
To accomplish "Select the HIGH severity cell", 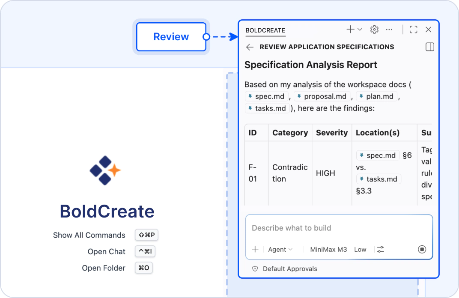I will (332, 173).
